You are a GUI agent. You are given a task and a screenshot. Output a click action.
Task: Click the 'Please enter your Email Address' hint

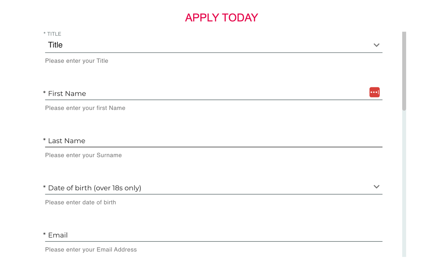91,250
